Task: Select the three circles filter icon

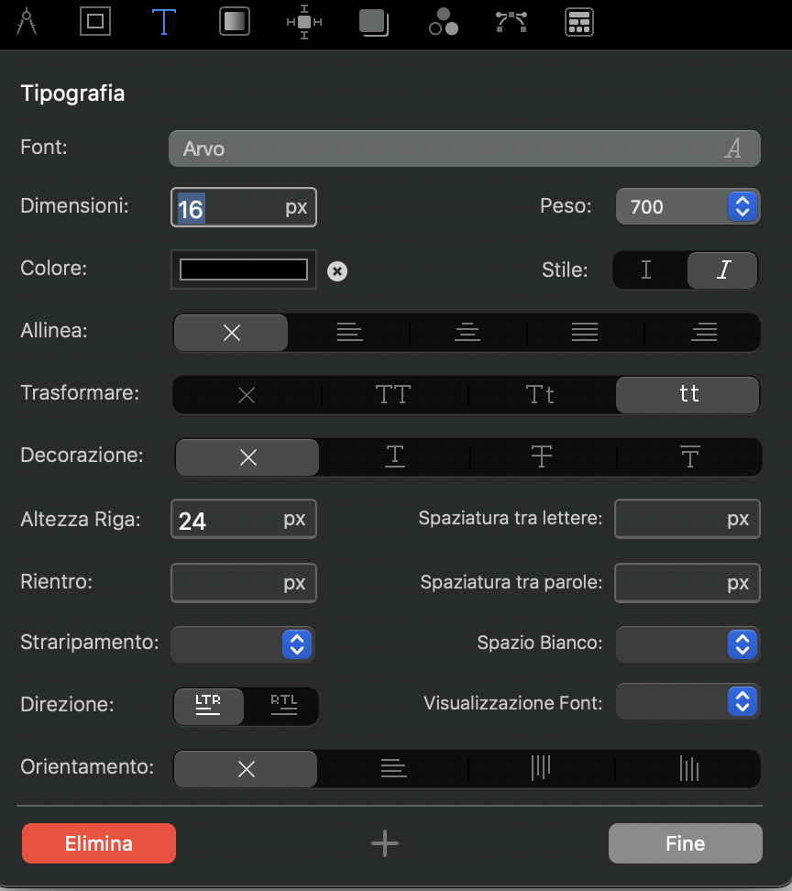Action: [444, 21]
